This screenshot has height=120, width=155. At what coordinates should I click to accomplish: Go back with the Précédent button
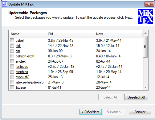pos(91,112)
